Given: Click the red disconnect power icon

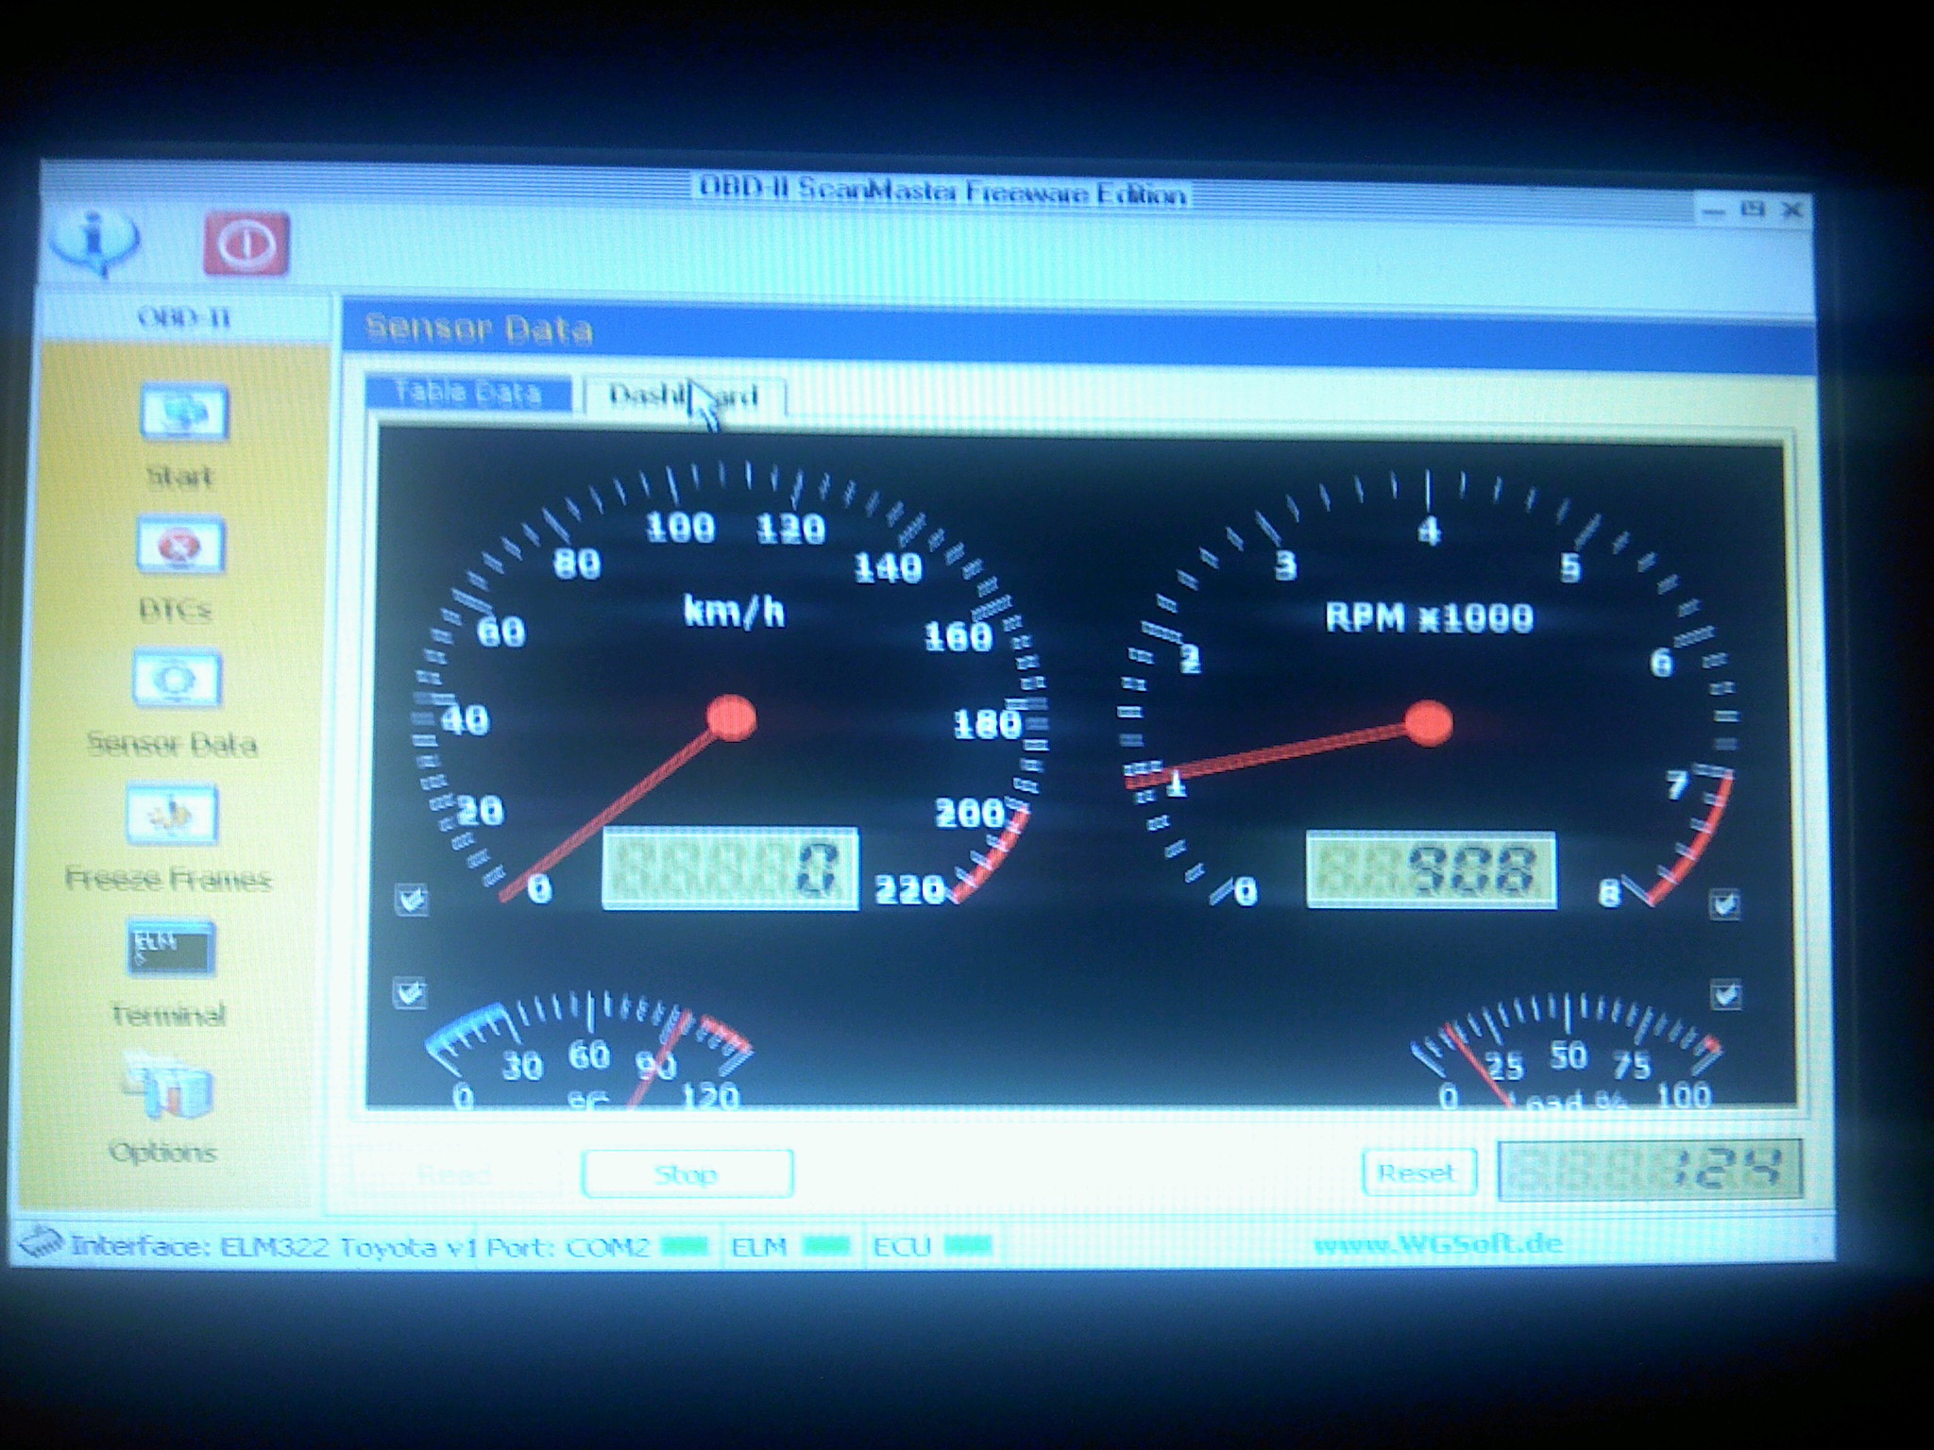Looking at the screenshot, I should click(246, 244).
